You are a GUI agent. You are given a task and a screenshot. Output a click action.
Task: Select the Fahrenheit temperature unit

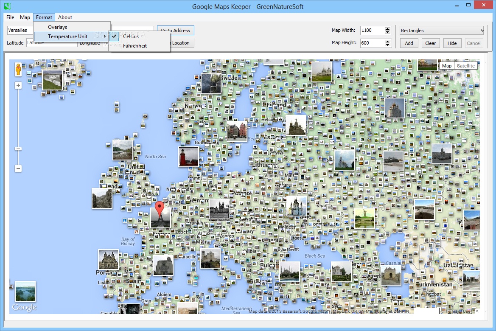139,46
